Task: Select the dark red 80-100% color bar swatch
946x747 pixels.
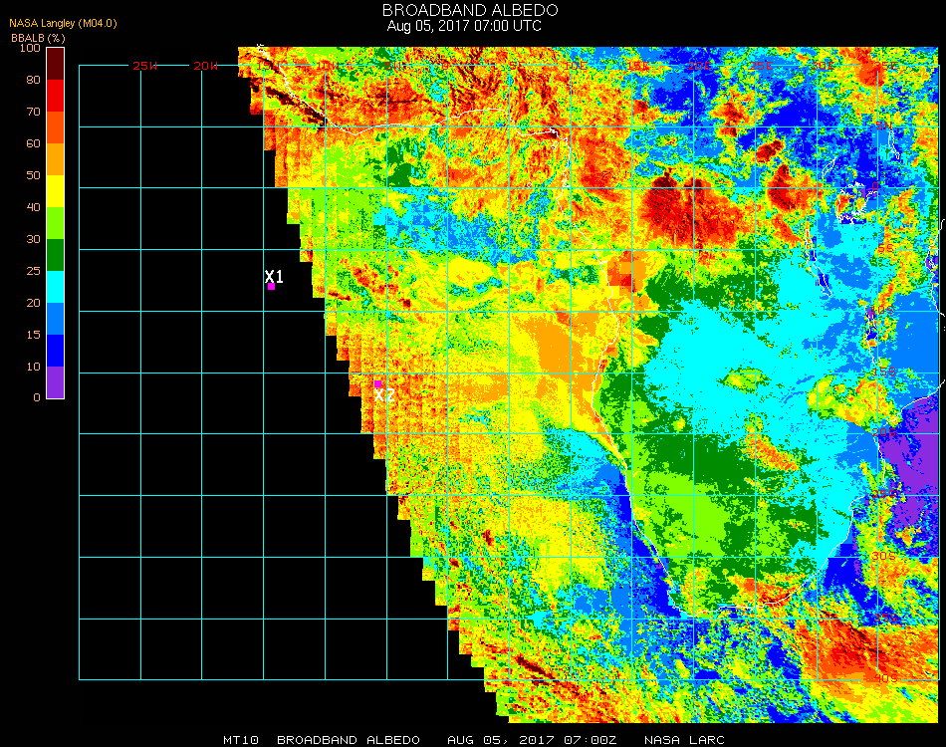Action: [56, 63]
